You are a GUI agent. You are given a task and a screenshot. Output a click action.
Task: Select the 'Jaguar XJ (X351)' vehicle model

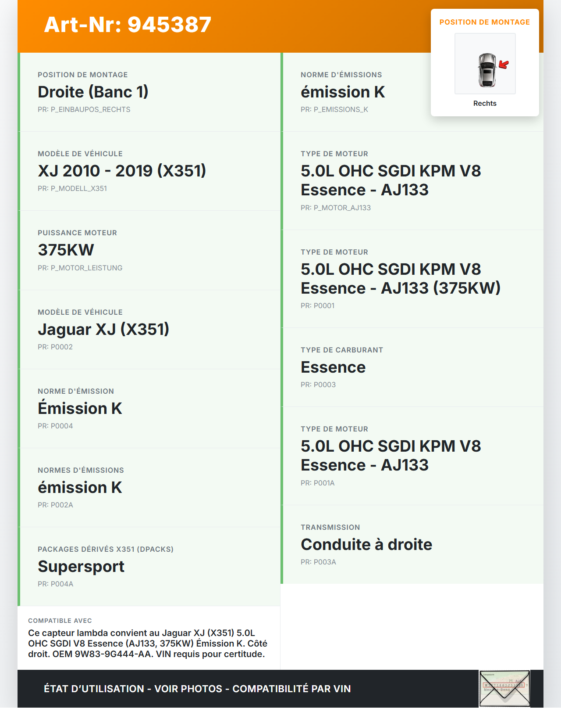tap(103, 329)
